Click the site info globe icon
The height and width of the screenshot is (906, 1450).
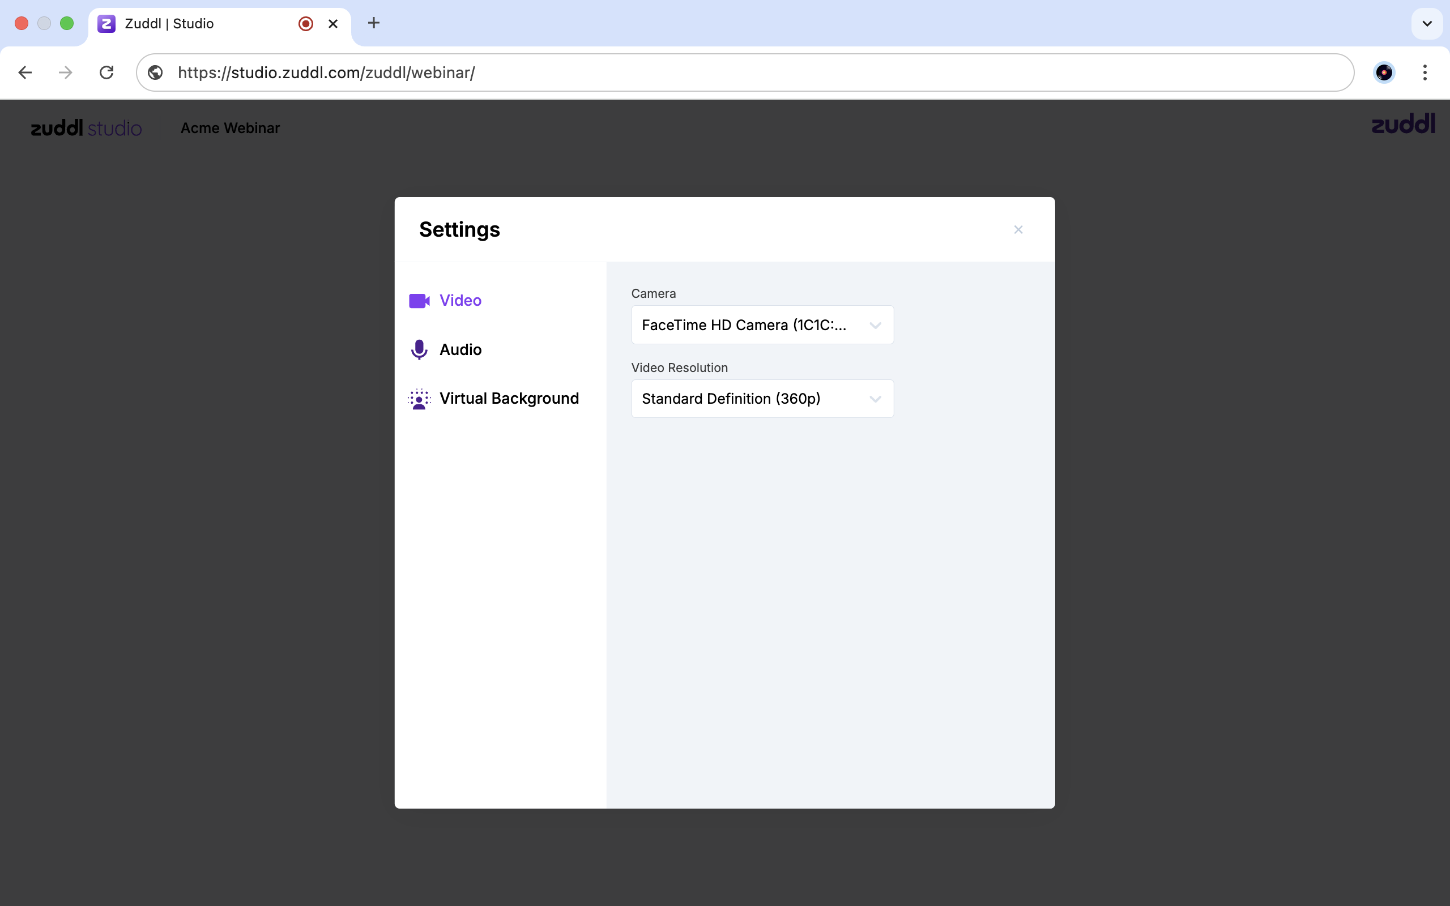155,72
